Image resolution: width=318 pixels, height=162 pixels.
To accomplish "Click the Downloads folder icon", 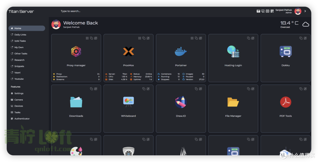I will click(x=76, y=102).
